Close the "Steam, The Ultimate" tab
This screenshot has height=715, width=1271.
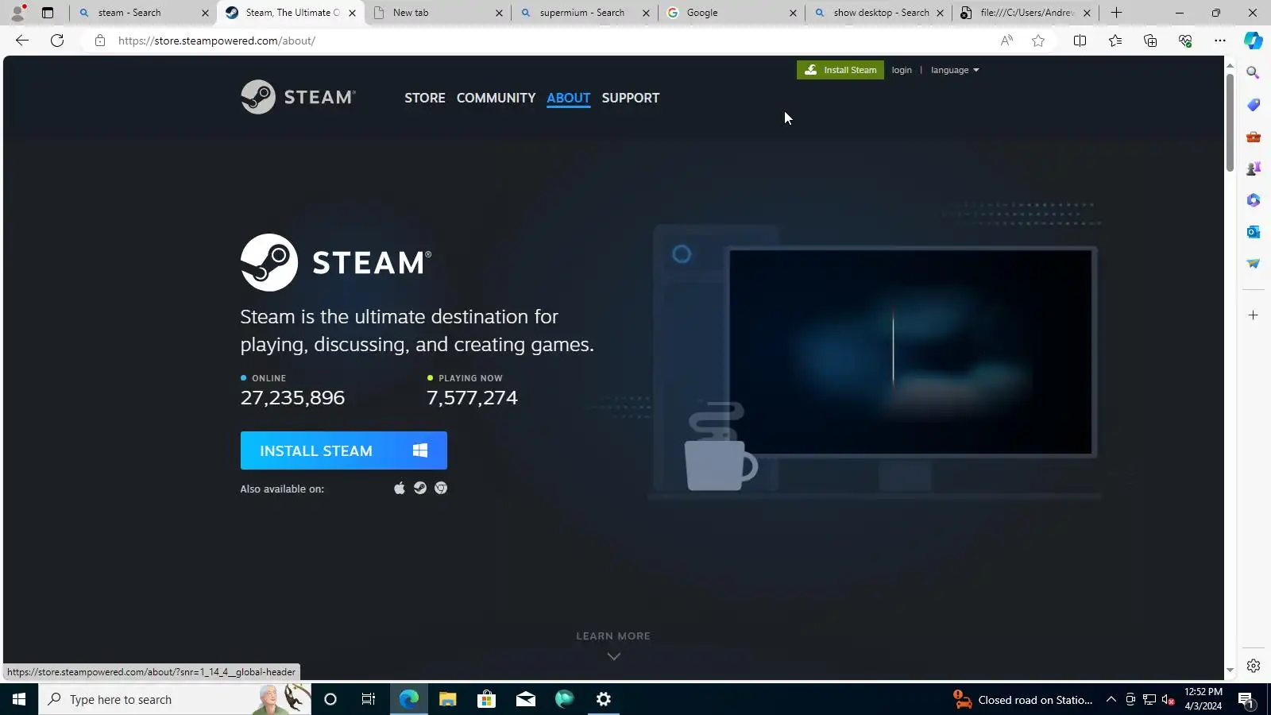click(x=352, y=13)
